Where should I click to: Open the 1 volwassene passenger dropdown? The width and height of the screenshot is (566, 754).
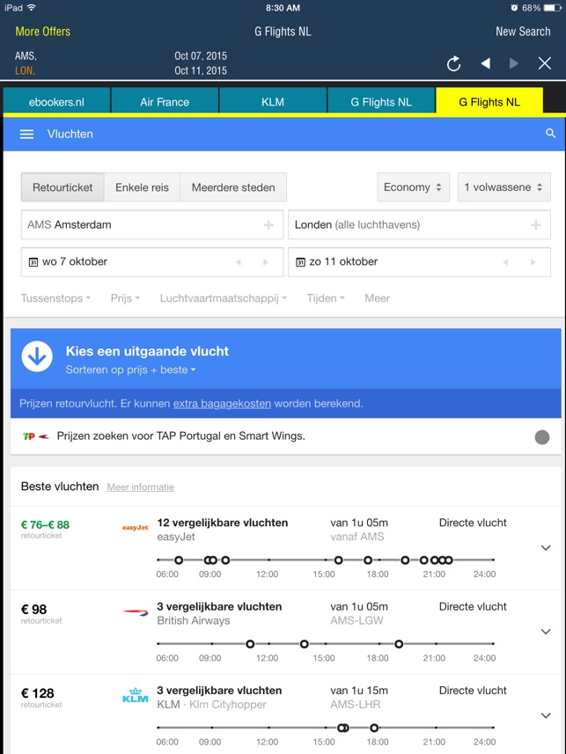(504, 187)
